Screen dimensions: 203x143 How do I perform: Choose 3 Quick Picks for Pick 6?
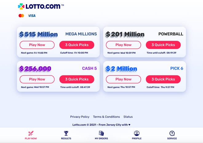tap(163, 79)
